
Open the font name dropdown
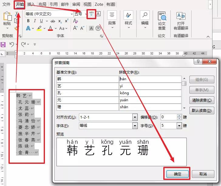coord(72,14)
